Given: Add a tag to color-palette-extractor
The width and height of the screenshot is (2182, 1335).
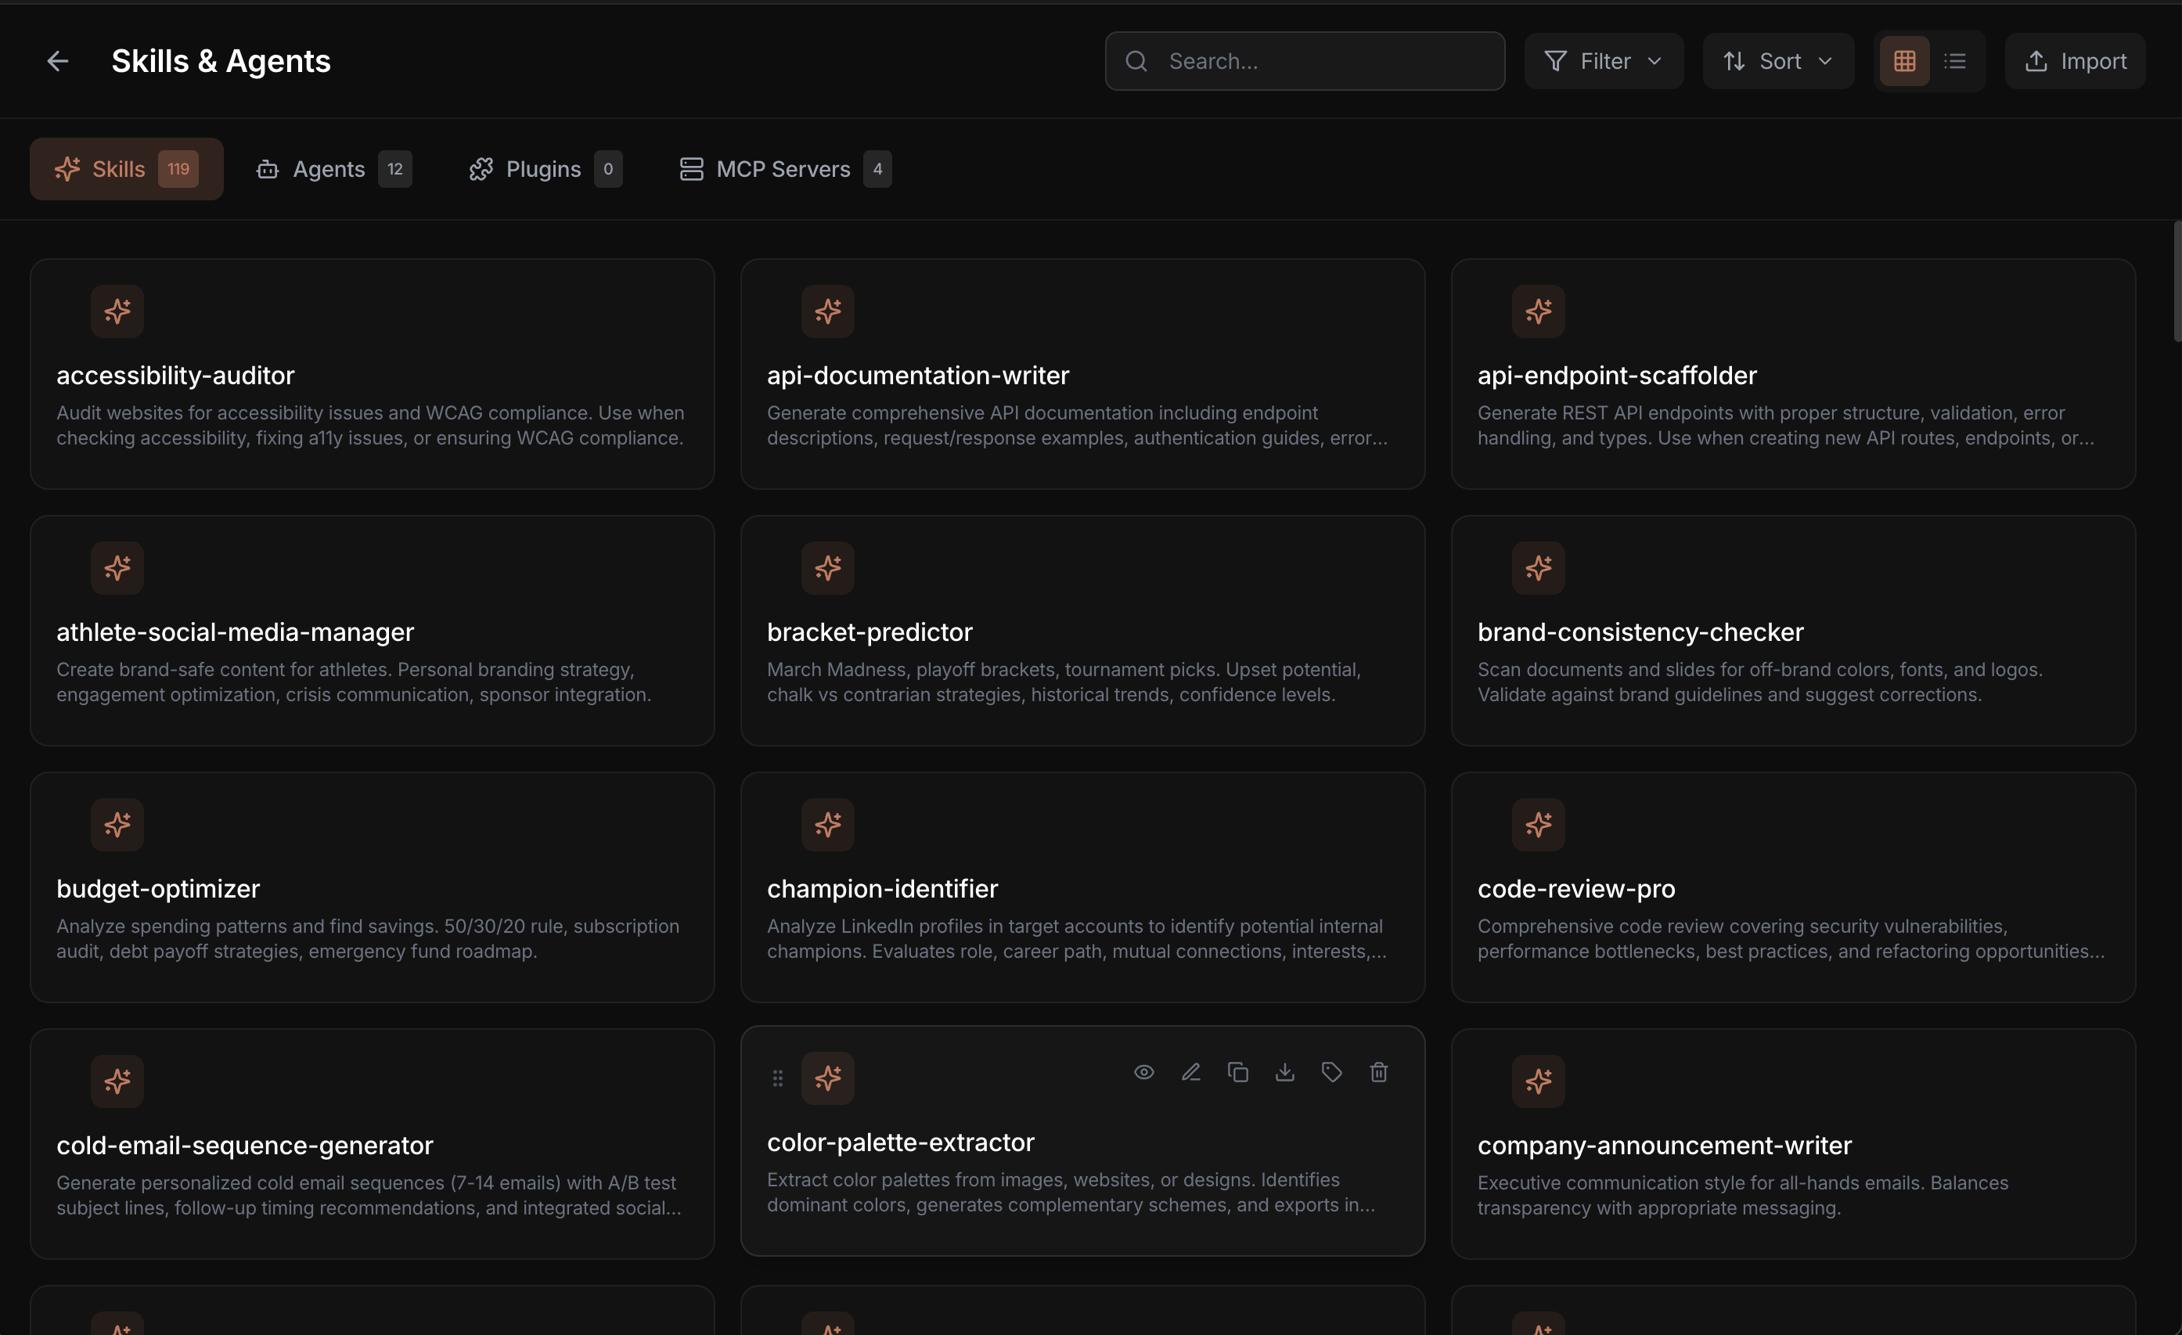Looking at the screenshot, I should click(1331, 1071).
